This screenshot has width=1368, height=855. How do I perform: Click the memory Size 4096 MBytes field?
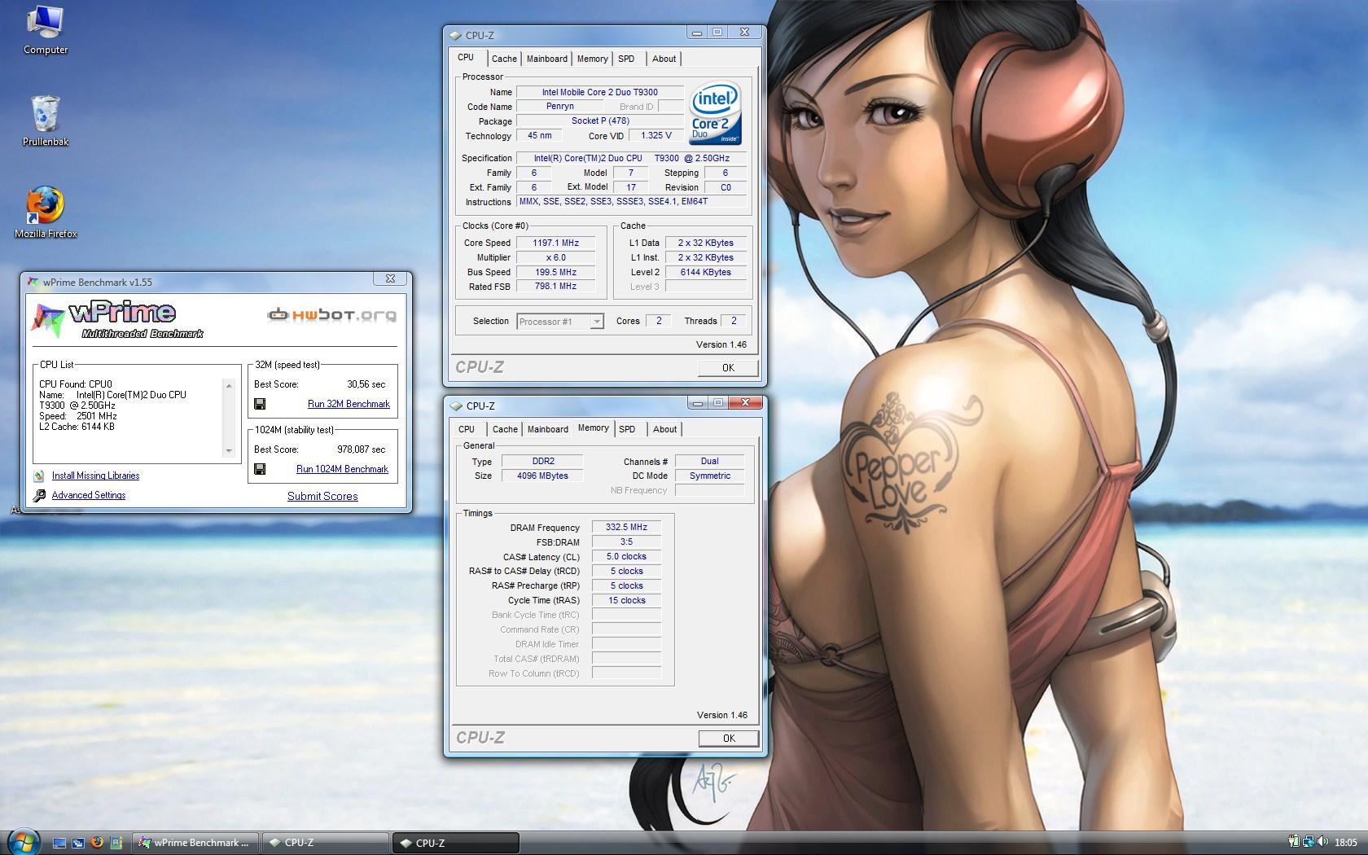click(x=542, y=476)
